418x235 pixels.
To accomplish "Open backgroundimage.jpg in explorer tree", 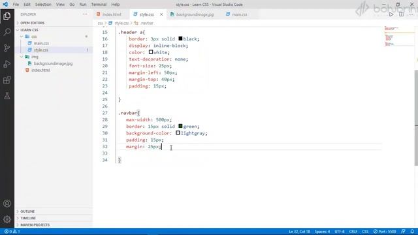I will [53, 63].
